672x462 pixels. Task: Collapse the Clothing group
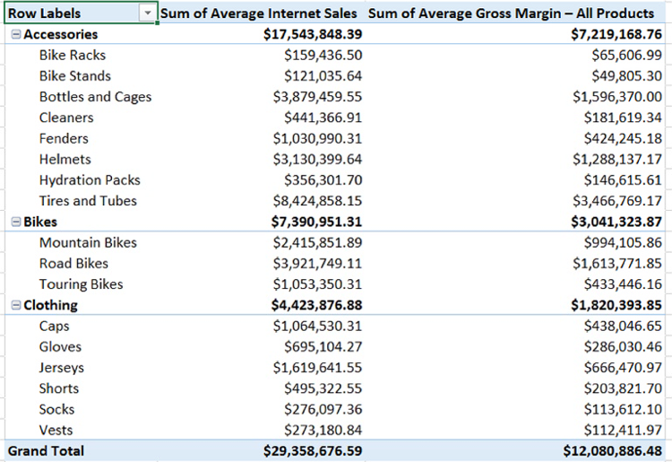coord(16,305)
